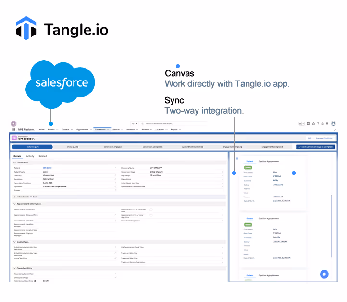The image size is (347, 302).
Task: Open the search scope dropdown
Action: tap(135, 124)
